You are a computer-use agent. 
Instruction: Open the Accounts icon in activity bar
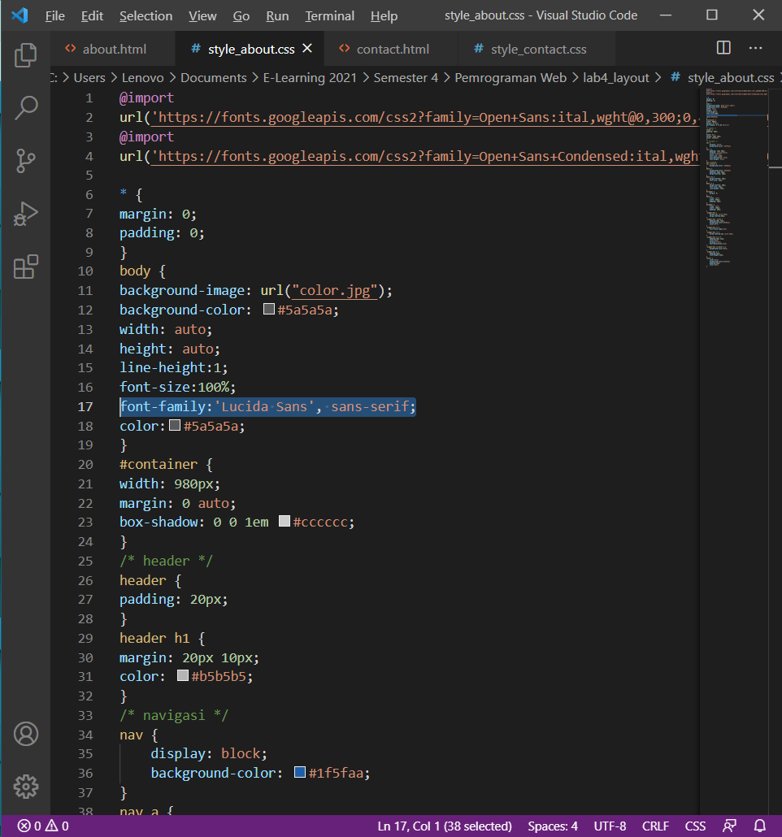tap(25, 734)
